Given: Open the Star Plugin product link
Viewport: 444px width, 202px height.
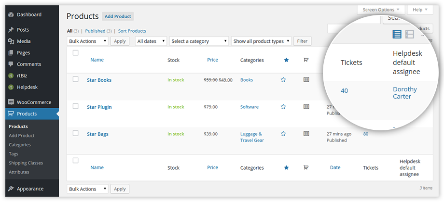Looking at the screenshot, I should coord(99,107).
